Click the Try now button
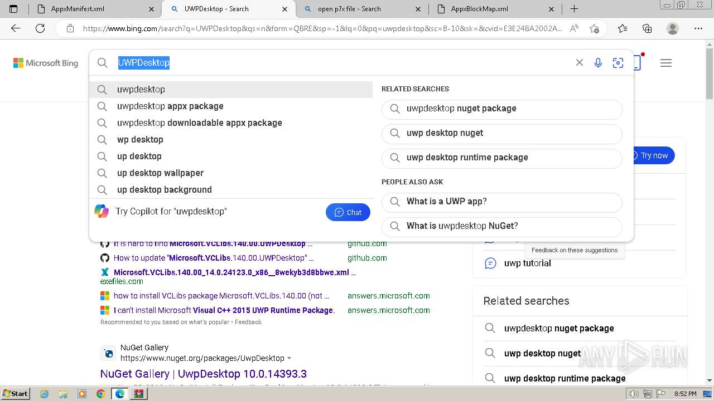This screenshot has height=401, width=714. point(654,155)
